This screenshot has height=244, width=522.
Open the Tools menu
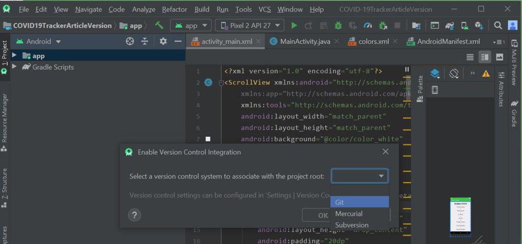click(243, 9)
